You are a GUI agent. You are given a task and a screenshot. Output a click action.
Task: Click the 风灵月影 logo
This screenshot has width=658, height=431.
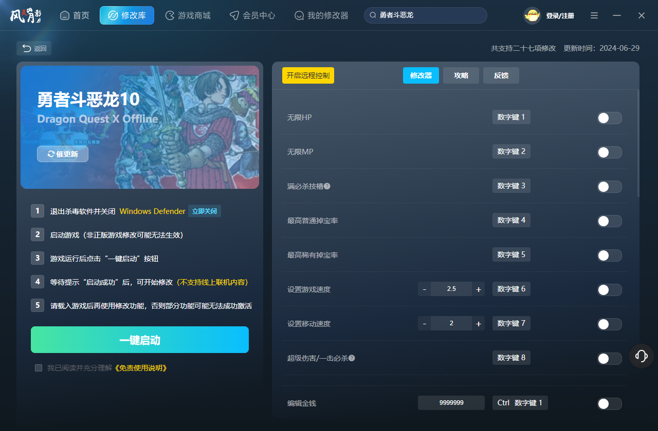click(x=26, y=15)
